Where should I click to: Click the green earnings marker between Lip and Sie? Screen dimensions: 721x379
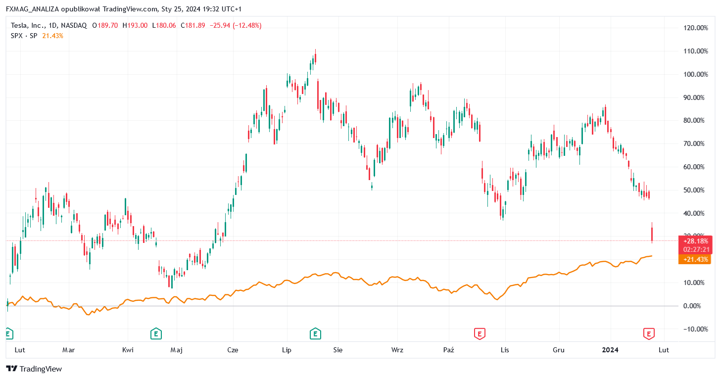point(315,334)
